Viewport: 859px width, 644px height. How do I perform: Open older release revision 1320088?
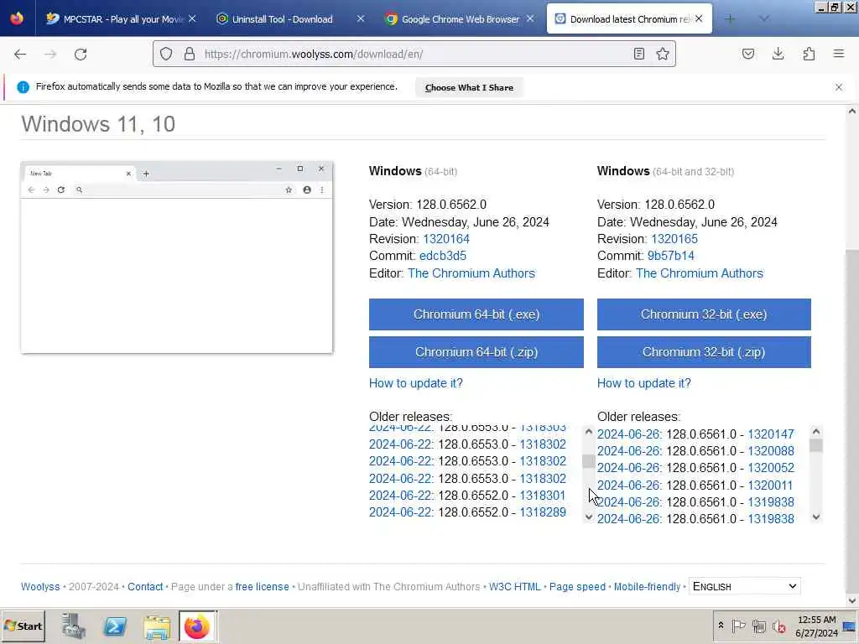(771, 451)
